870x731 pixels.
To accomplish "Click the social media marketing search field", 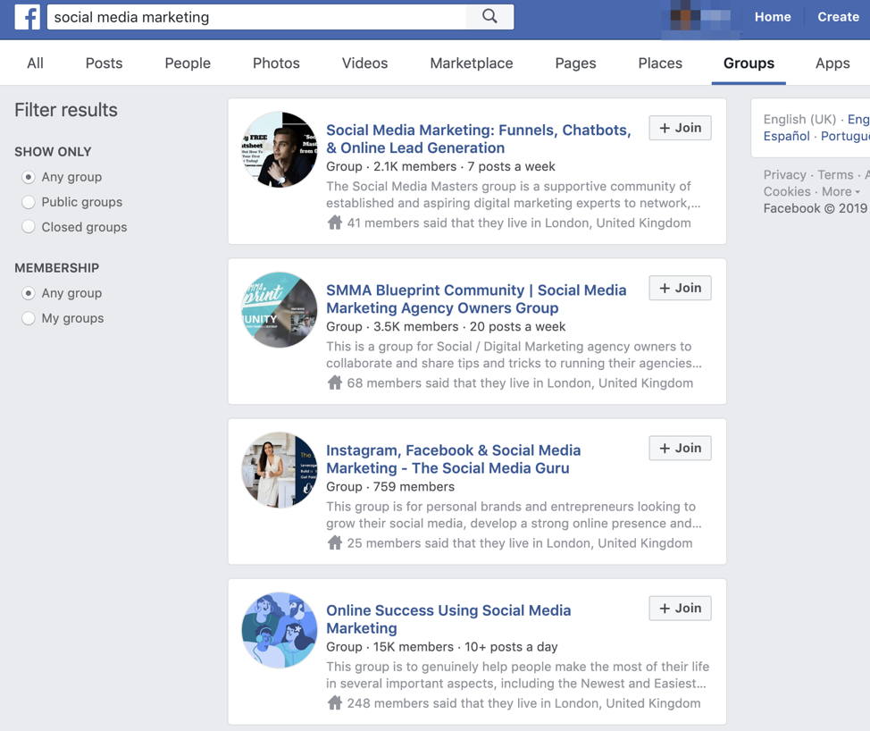I will pyautogui.click(x=257, y=17).
